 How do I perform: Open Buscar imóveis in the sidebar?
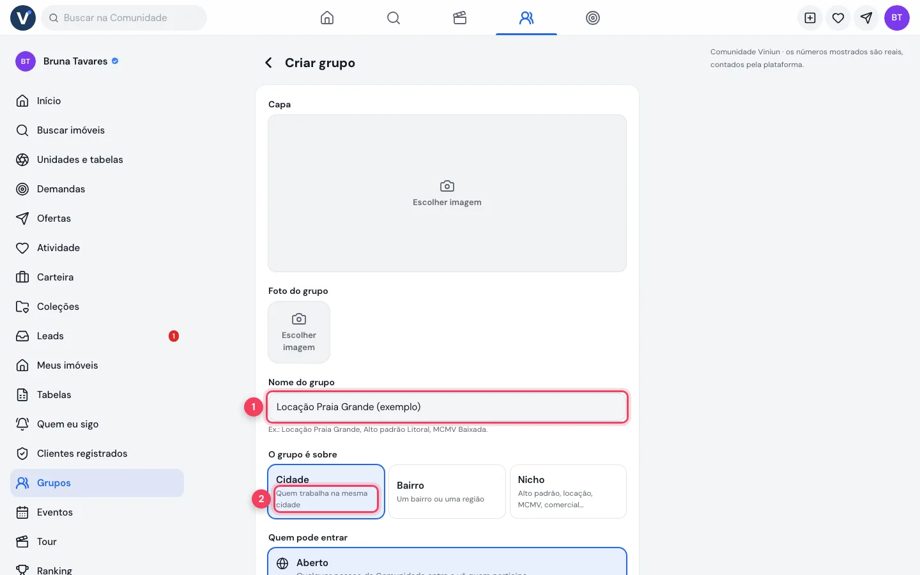97,130
